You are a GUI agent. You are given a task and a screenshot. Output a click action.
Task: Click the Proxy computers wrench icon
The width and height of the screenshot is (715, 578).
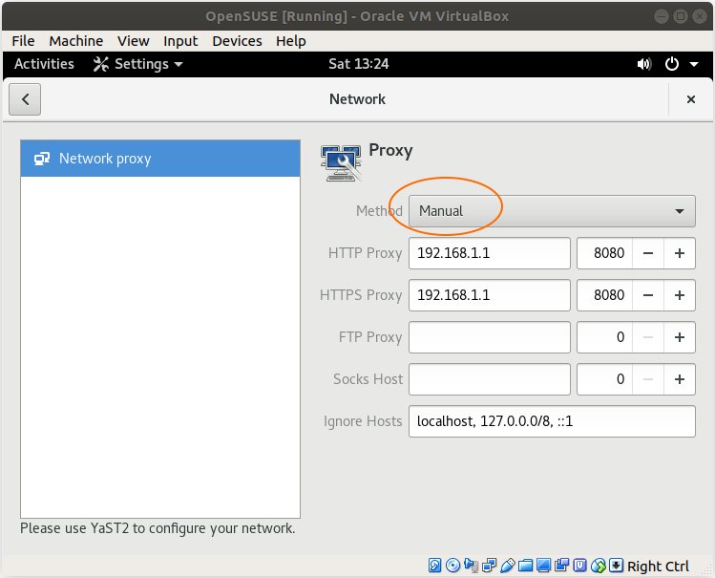[x=341, y=163]
